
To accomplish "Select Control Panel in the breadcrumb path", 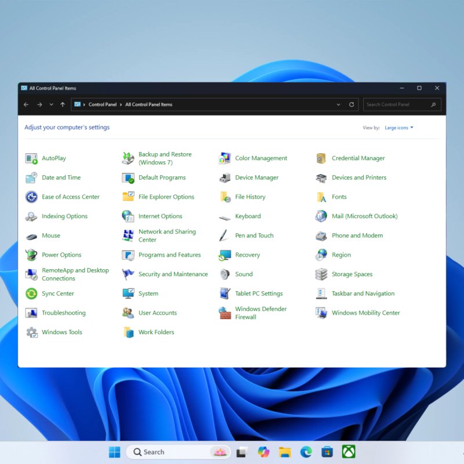I will [103, 105].
